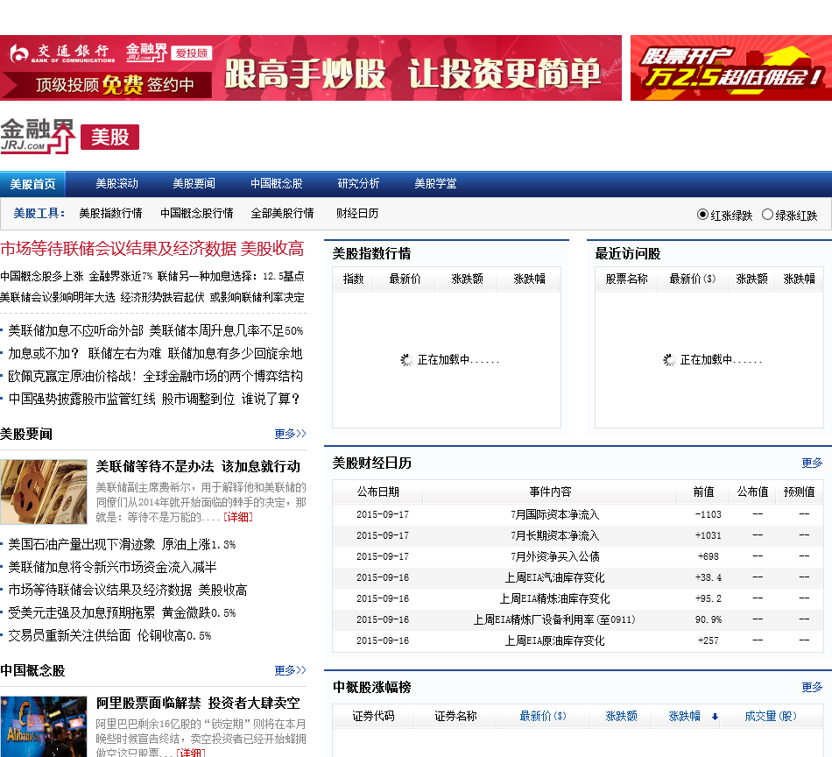Click the loading spinner in 美股指数行情 panel
This screenshot has width=832, height=757.
(407, 360)
